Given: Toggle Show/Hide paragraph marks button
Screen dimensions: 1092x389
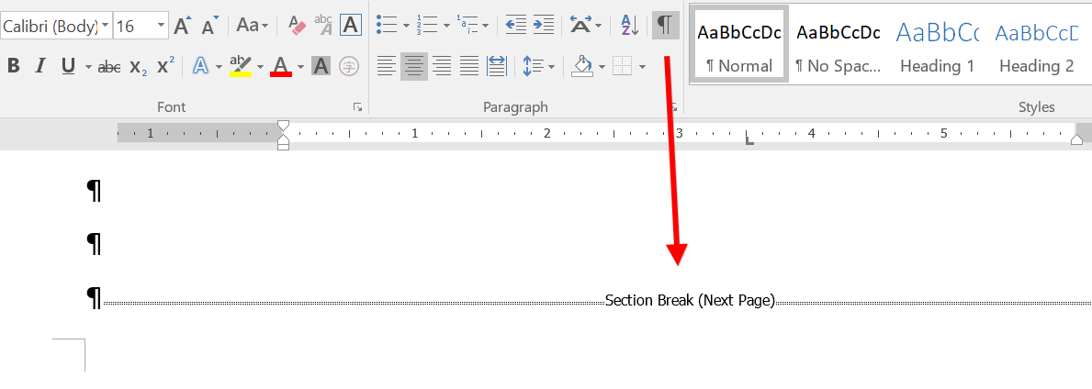Looking at the screenshot, I should coord(665,26).
